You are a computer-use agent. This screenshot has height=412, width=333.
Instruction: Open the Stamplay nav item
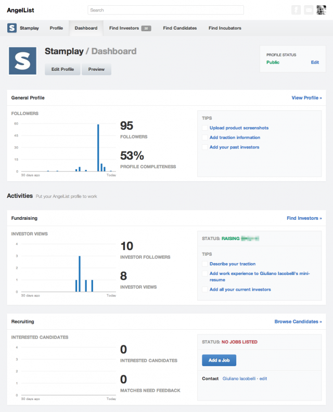pos(29,28)
